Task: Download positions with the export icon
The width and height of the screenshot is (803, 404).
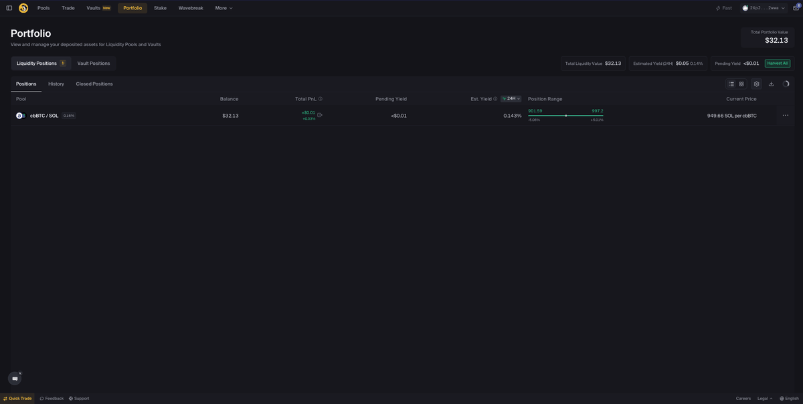Action: point(771,84)
